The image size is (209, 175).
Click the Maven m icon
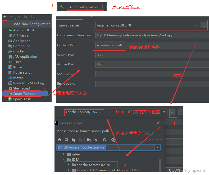(x=10, y=78)
